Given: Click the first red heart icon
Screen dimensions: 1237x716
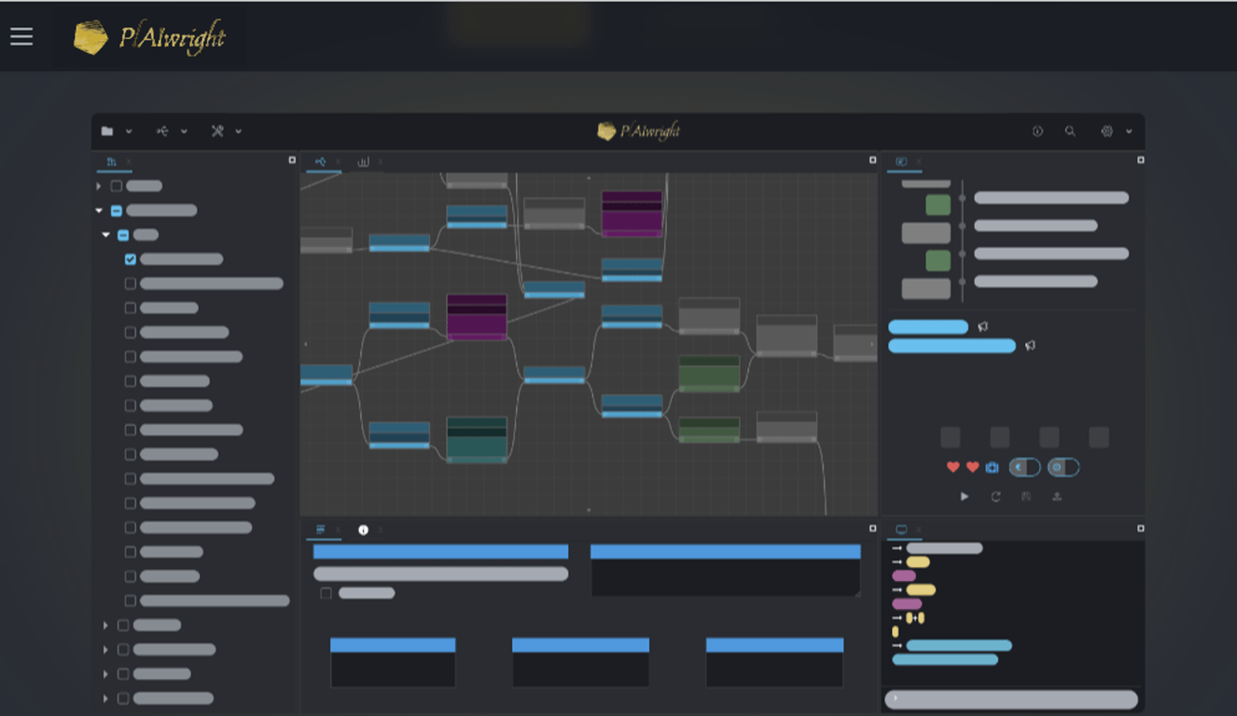Looking at the screenshot, I should 952,467.
